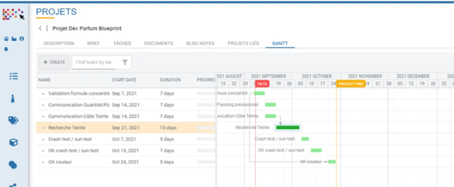Click the Projet Dév Parfum Blueprint title
This screenshot has width=454, height=187.
pyautogui.click(x=87, y=28)
